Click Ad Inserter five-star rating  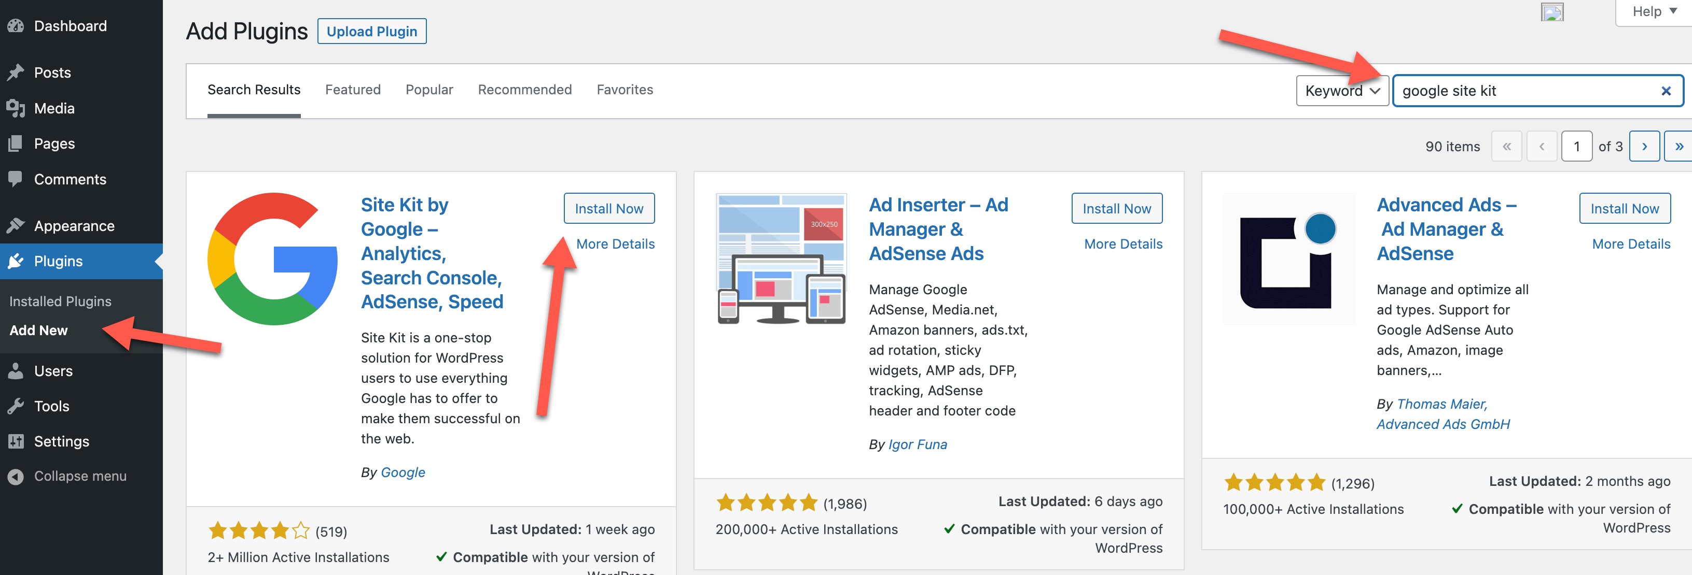(767, 503)
